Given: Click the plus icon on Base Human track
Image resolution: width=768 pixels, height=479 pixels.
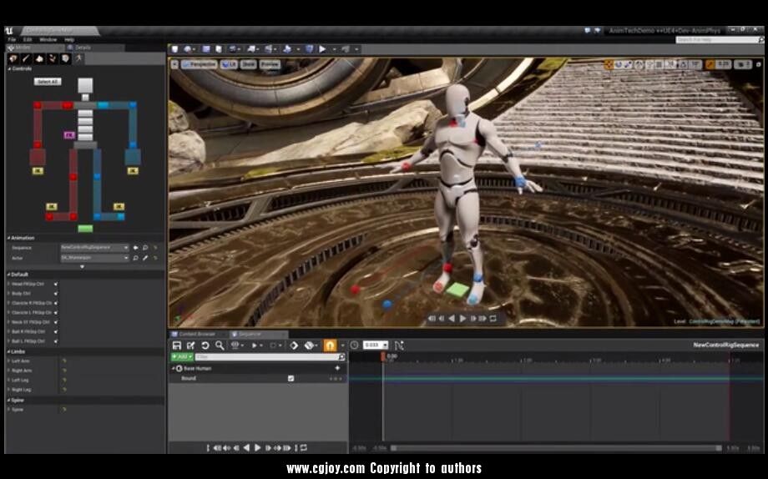Looking at the screenshot, I should [x=337, y=368].
